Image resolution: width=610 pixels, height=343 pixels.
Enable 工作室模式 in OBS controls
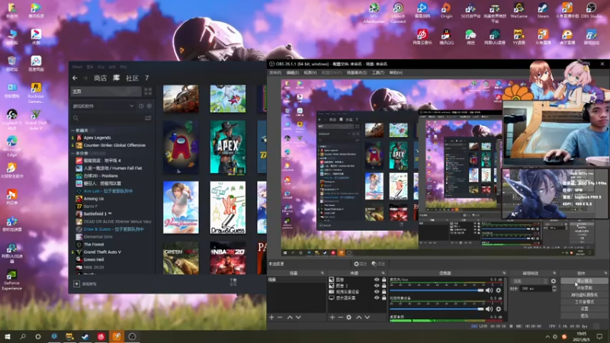(x=584, y=302)
